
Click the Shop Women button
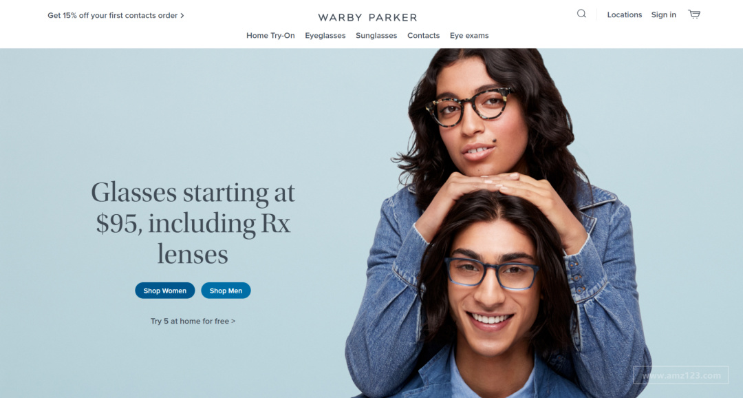(165, 291)
